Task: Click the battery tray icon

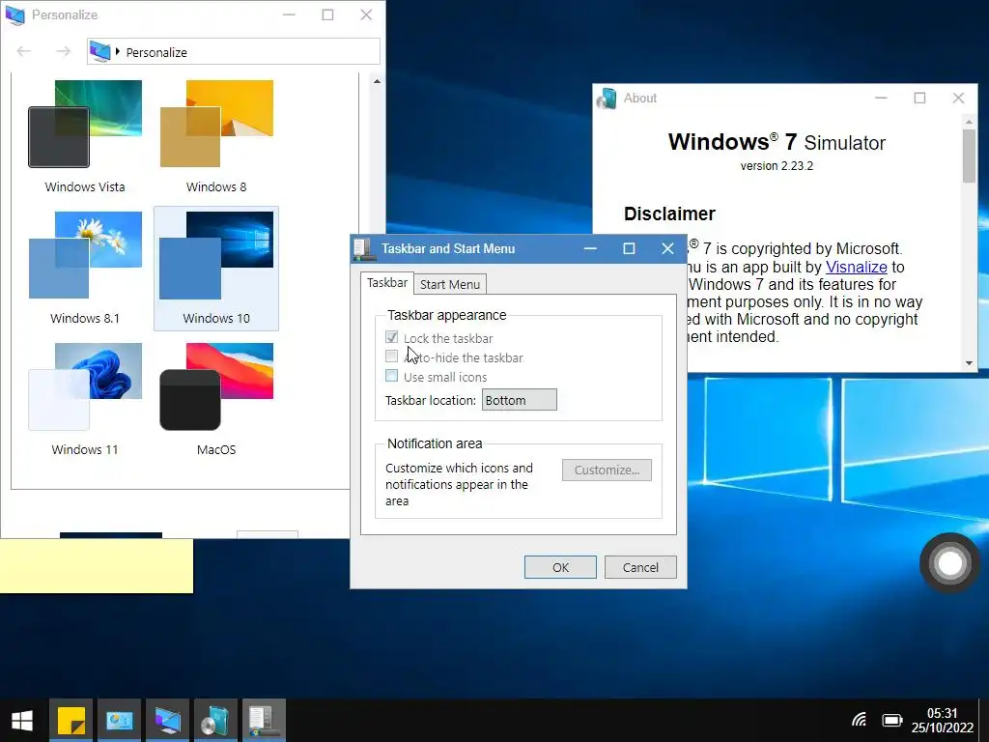Action: (891, 720)
